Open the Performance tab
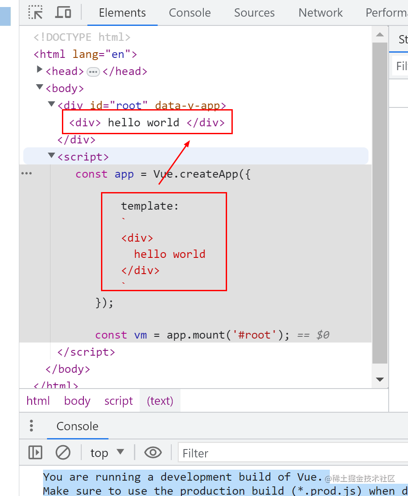The width and height of the screenshot is (408, 496). point(386,13)
